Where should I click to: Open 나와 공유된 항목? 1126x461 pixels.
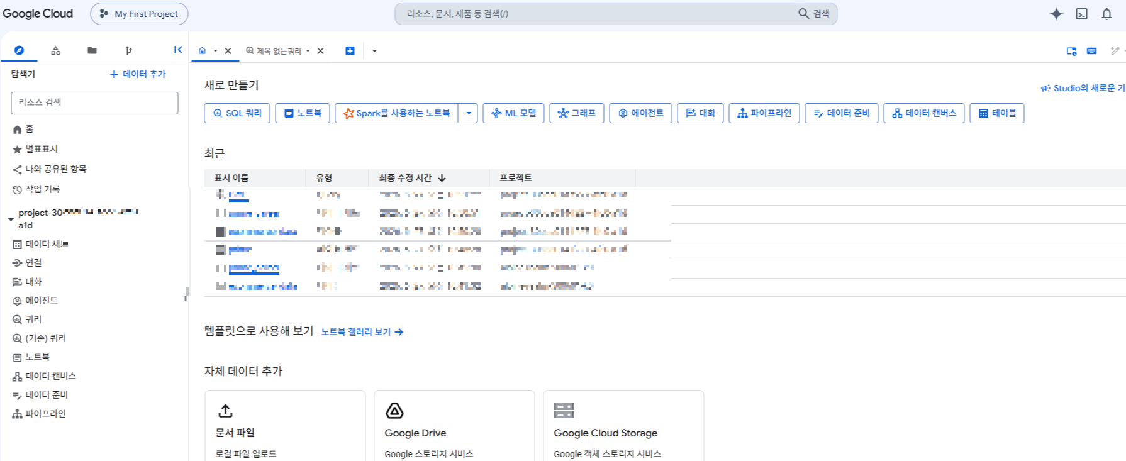50,169
